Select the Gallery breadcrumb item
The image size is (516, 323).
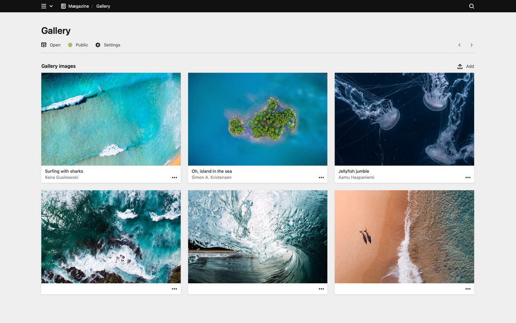pyautogui.click(x=103, y=6)
